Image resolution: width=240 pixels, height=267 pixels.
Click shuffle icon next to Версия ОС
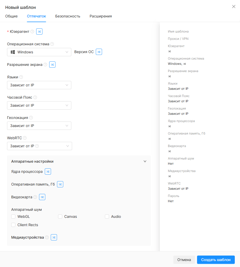(x=99, y=52)
